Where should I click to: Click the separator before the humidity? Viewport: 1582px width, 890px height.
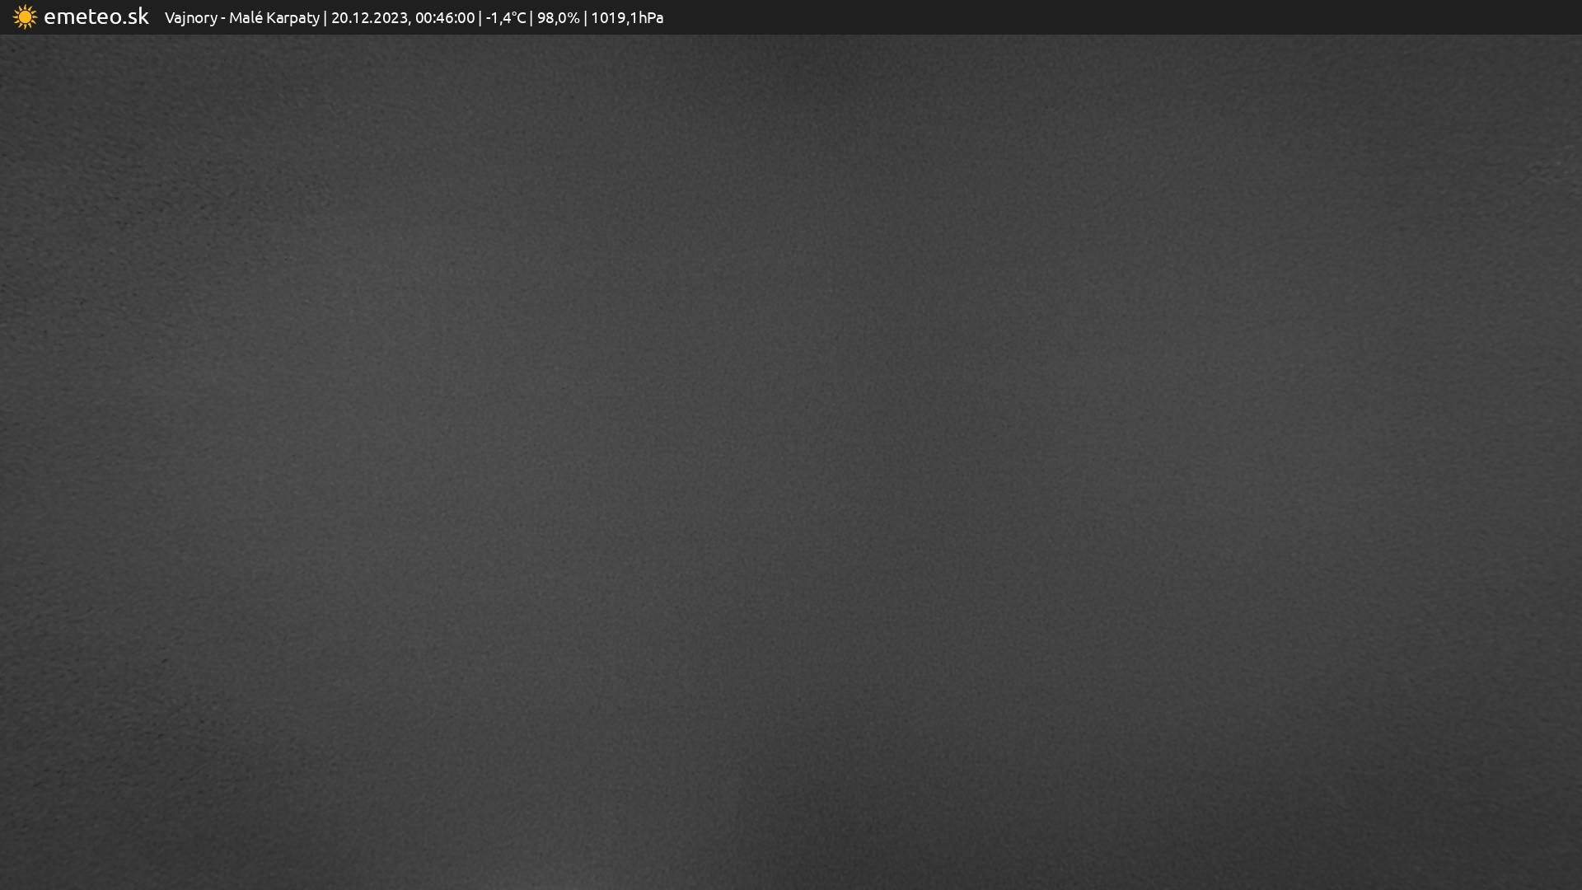531,17
